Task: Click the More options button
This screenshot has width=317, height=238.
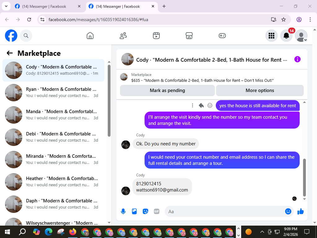Action: pos(260,90)
